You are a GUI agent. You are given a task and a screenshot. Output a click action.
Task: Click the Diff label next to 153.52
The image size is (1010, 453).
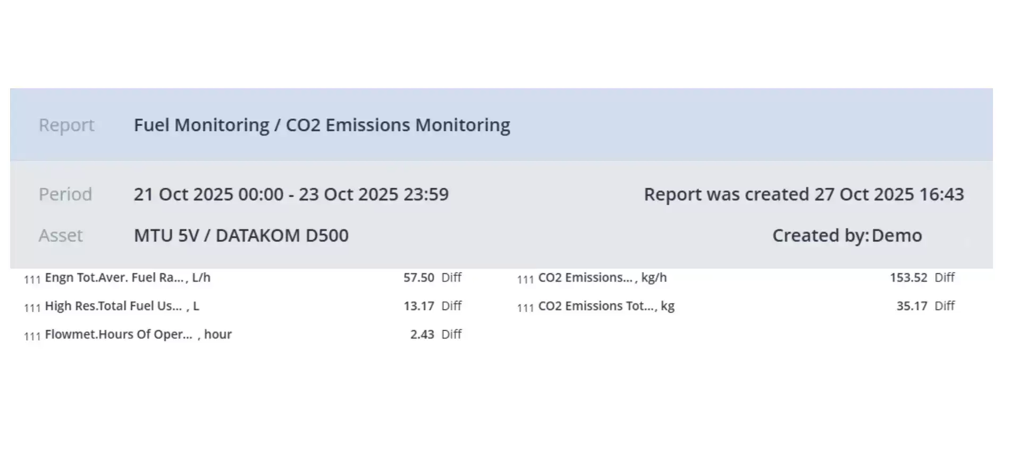945,278
